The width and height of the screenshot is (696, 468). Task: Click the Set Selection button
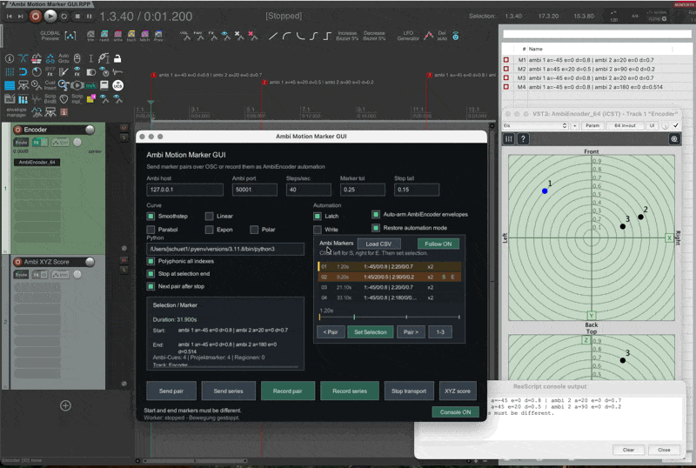pyautogui.click(x=371, y=332)
